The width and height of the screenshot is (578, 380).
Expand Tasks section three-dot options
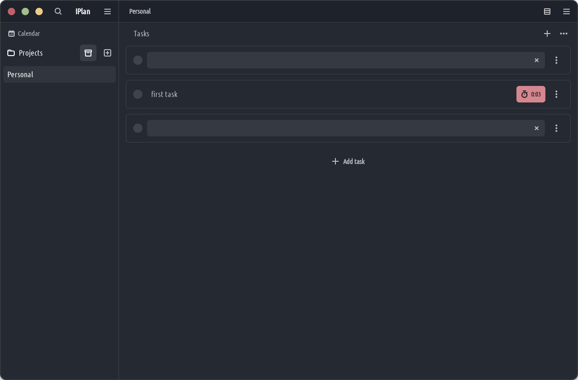tap(564, 34)
